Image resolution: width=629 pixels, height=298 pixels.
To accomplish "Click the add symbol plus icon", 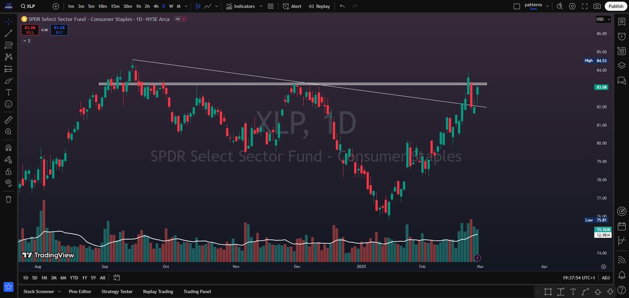I will (x=56, y=6).
